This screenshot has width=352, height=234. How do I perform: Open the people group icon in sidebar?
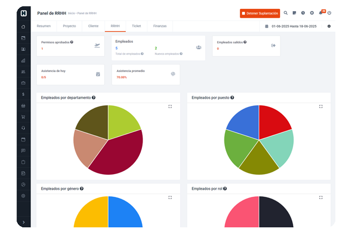(23, 72)
